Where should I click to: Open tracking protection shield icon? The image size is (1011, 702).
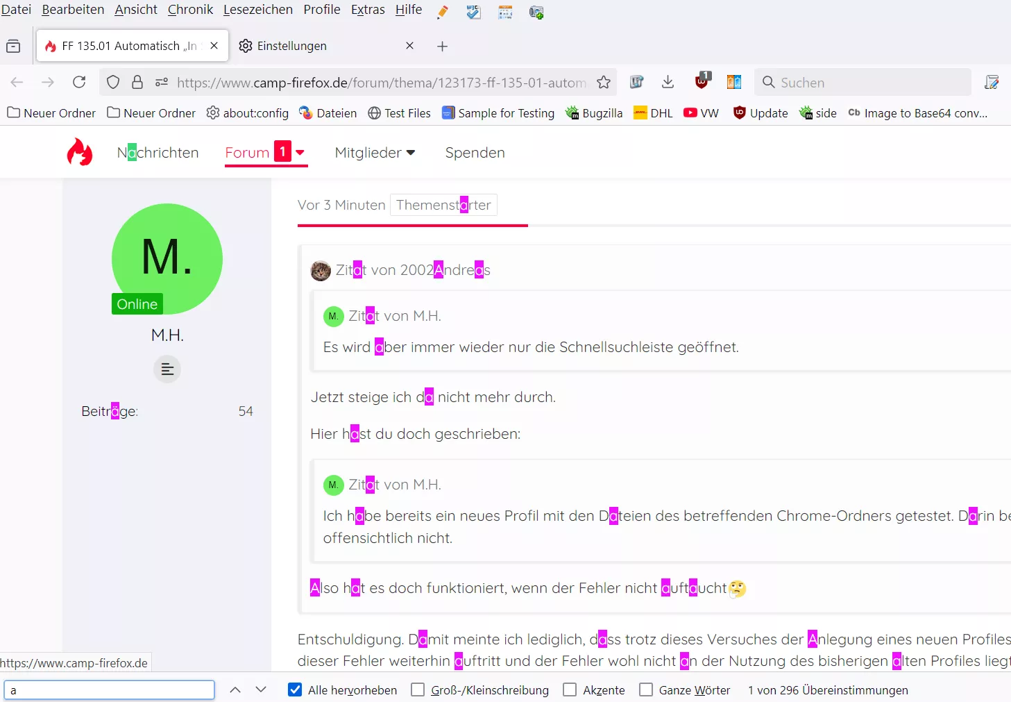point(113,82)
